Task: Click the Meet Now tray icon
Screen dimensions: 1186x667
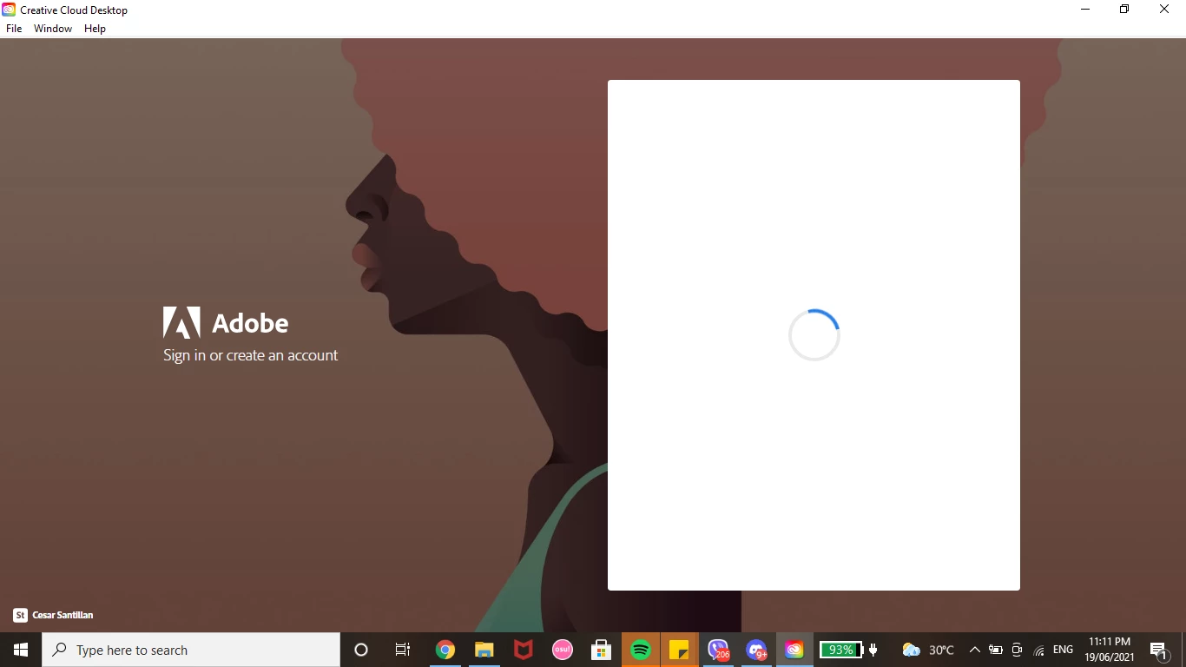Action: [x=1017, y=650]
